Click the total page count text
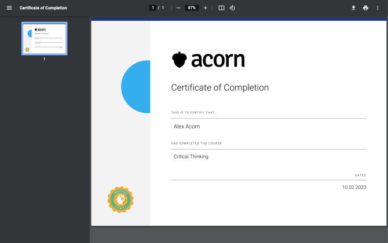Screen dimensions: 388x243 [163, 8]
